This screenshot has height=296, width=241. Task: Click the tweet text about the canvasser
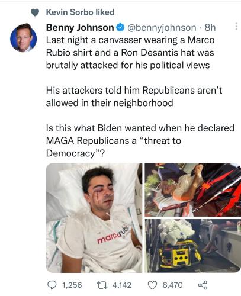coord(130,53)
